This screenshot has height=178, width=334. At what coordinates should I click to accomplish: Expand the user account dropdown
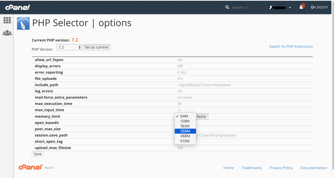(x=280, y=7)
